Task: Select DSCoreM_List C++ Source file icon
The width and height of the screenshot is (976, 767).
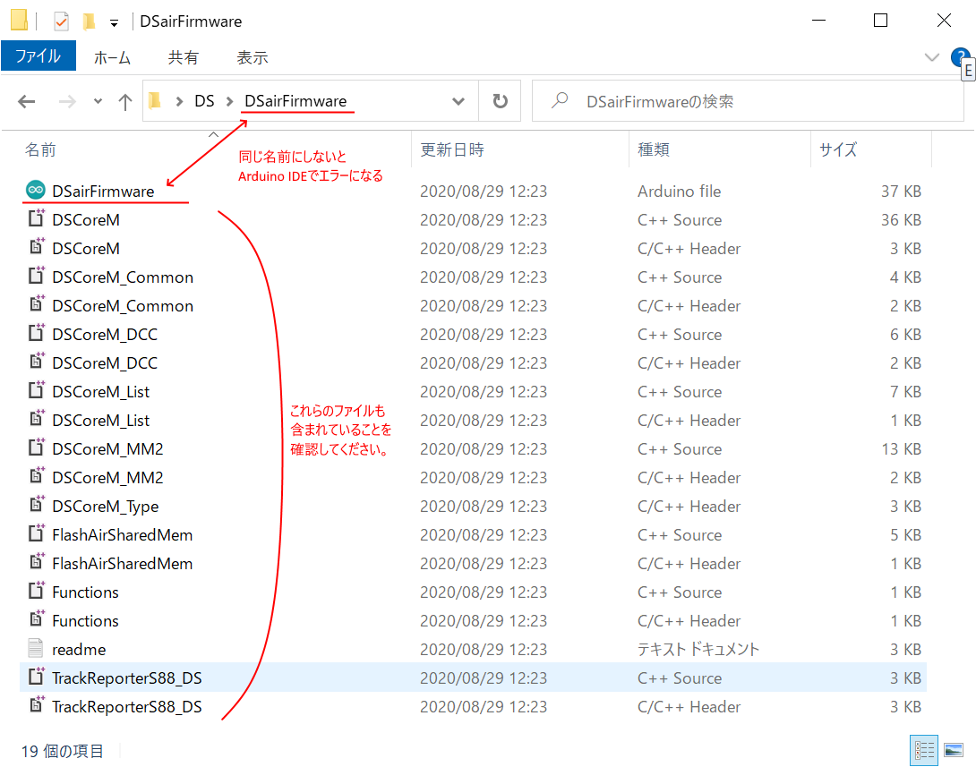Action: click(x=36, y=390)
